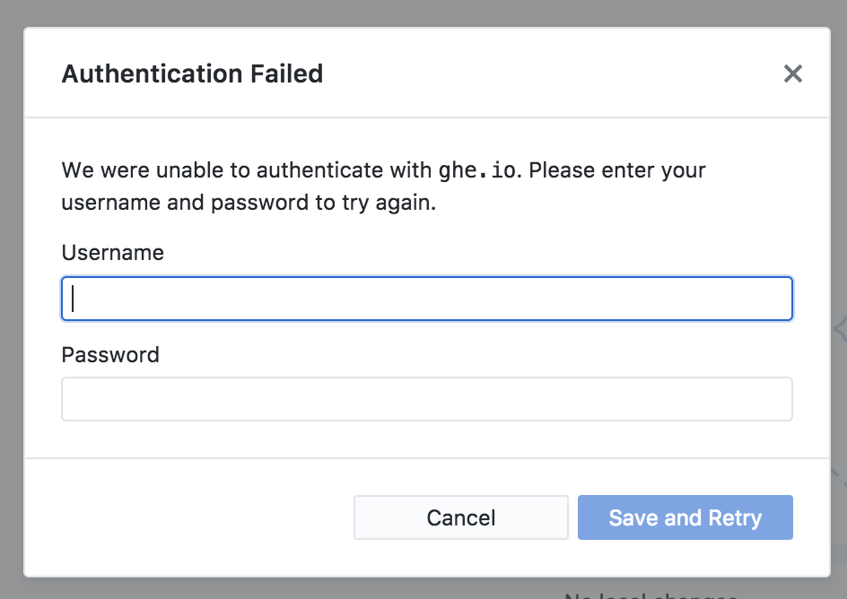Click empty footer area left of Cancel
Image resolution: width=847 pixels, height=599 pixels.
pos(188,517)
